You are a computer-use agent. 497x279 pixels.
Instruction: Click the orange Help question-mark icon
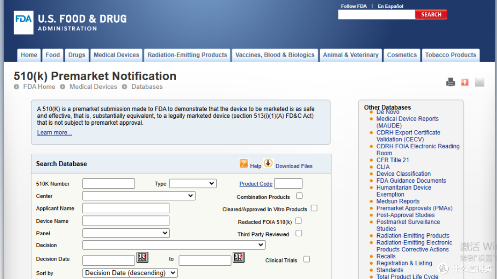(x=244, y=163)
